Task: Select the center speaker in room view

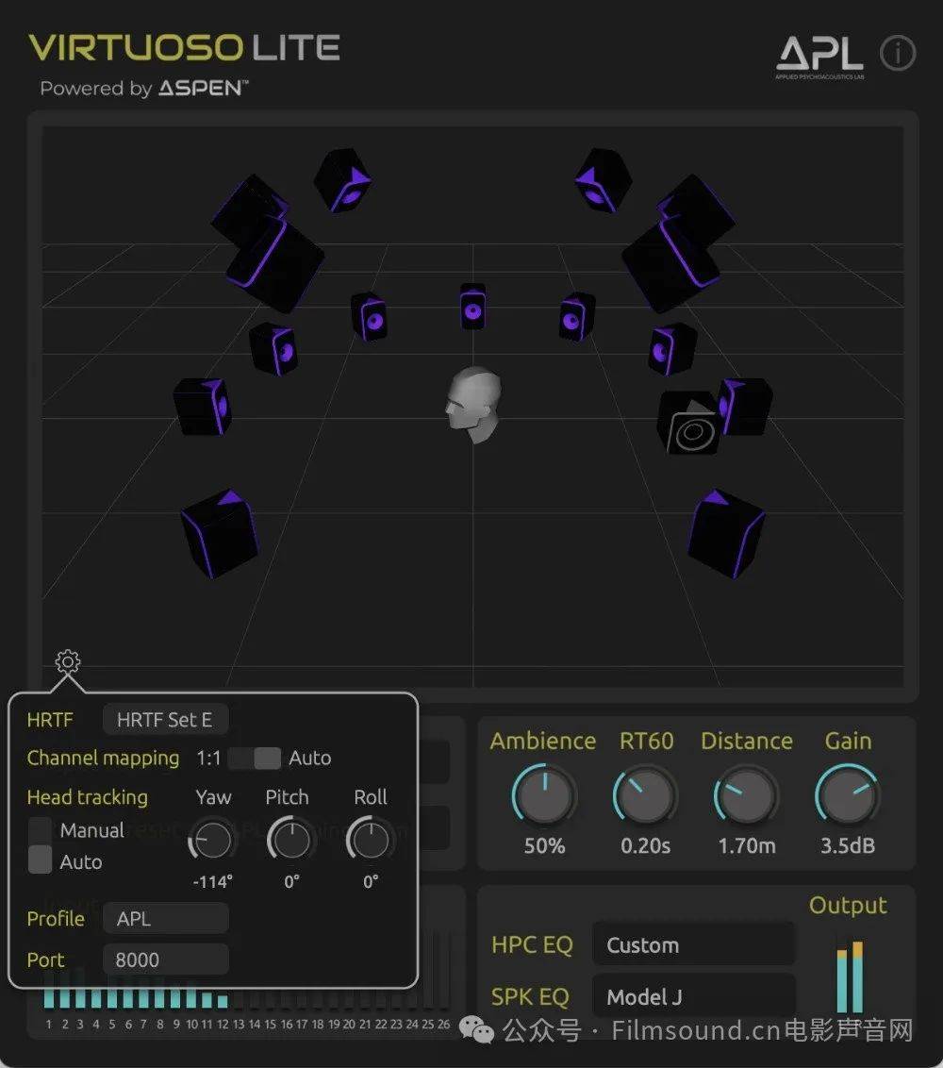Action: point(472,307)
